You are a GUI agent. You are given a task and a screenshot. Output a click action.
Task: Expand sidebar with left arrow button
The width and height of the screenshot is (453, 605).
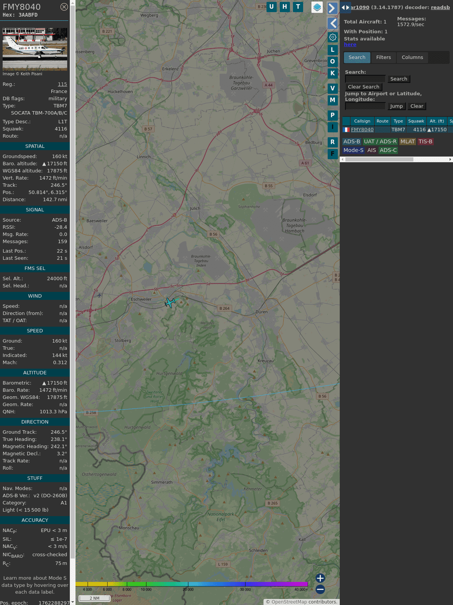333,23
